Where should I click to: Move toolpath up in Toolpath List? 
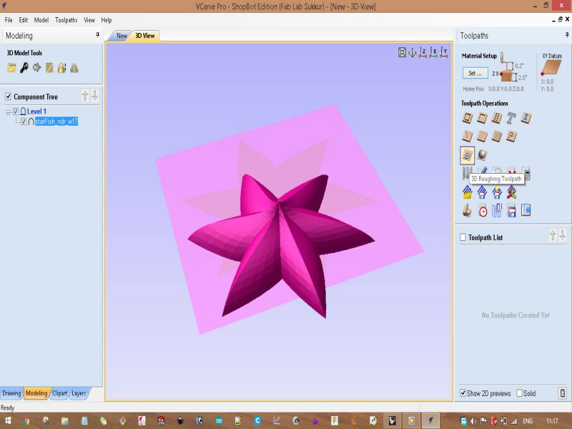[553, 235]
